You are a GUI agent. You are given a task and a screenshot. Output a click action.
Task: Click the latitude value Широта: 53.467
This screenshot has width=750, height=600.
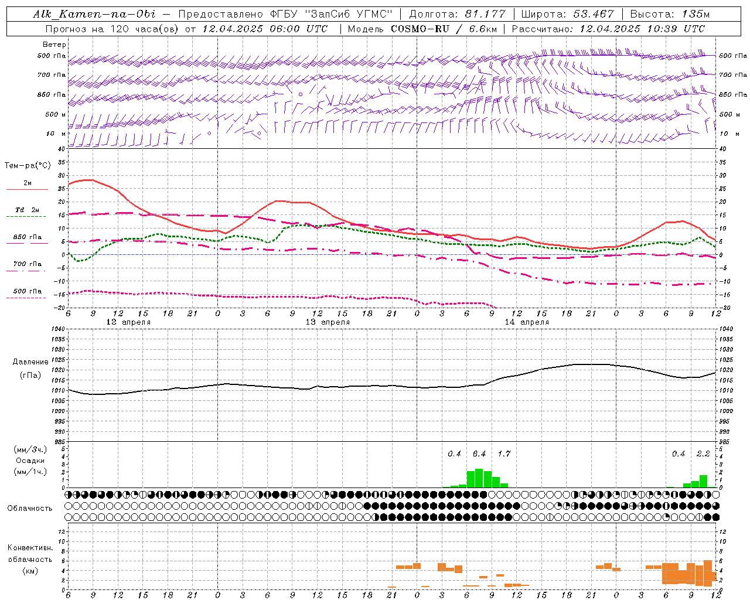[567, 14]
